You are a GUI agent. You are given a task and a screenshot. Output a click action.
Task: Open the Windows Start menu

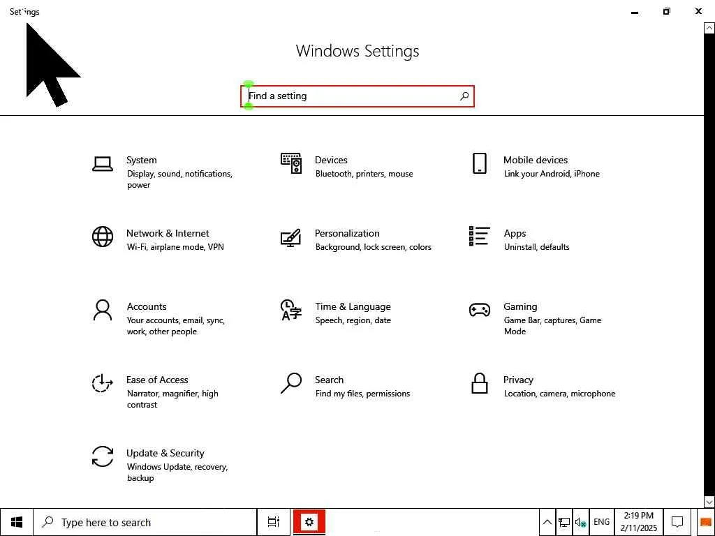coord(17,522)
